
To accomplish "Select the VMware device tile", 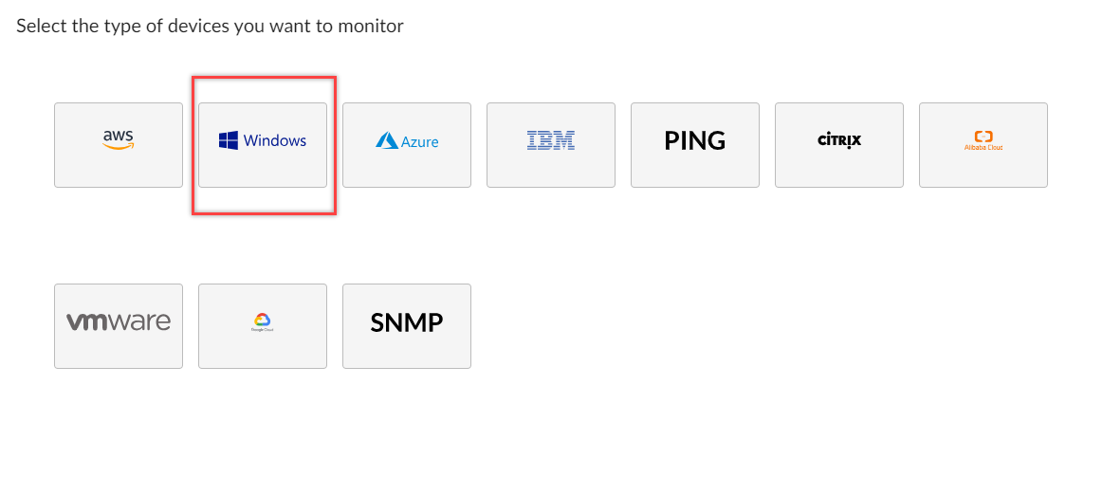I will coord(119,326).
